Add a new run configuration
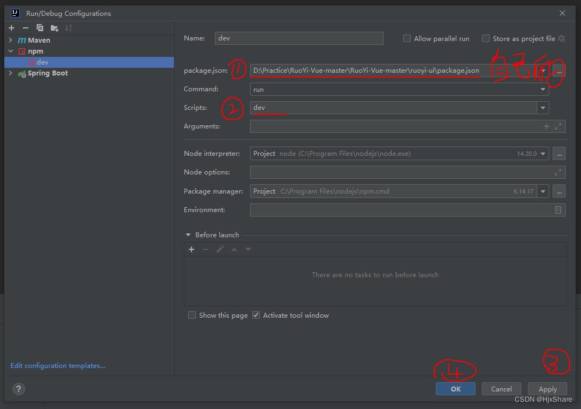Screen dimensions: 581x409 coord(11,27)
